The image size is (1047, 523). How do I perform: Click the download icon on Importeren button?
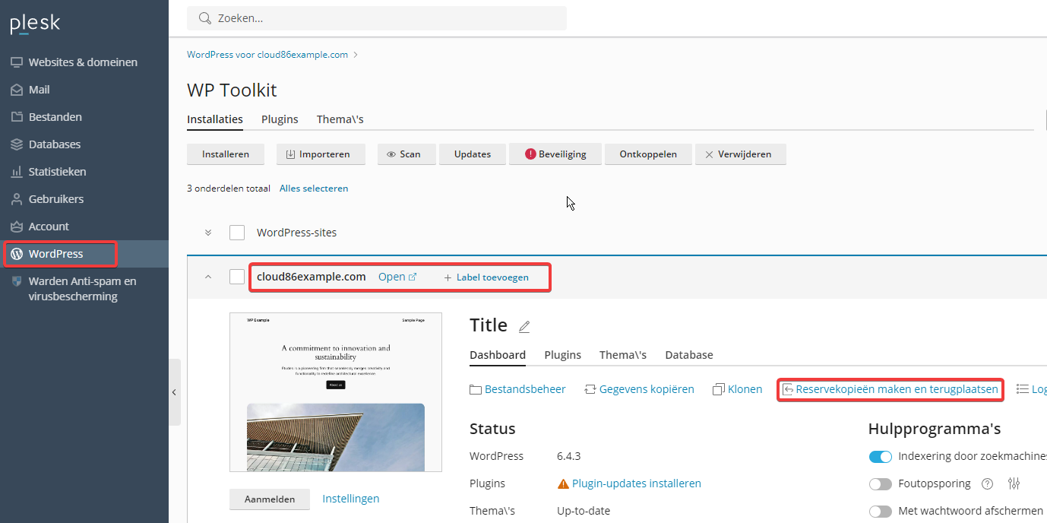pos(290,154)
